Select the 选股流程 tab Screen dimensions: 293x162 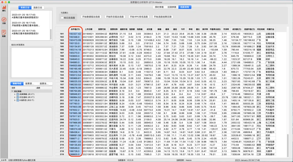click(185, 7)
